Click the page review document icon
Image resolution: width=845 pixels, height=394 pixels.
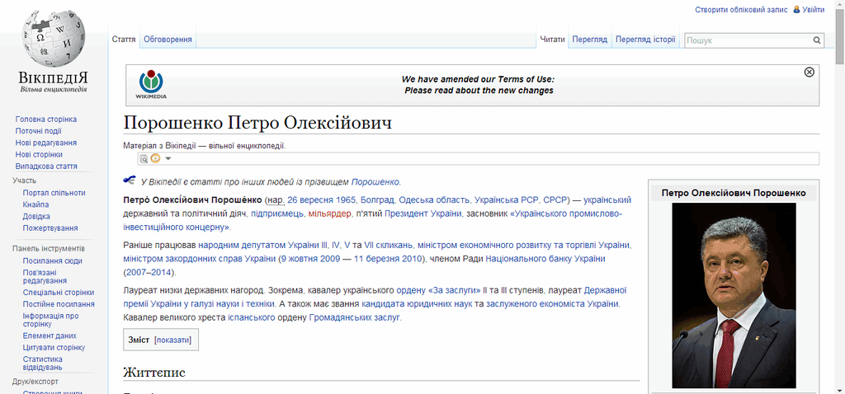tap(144, 158)
